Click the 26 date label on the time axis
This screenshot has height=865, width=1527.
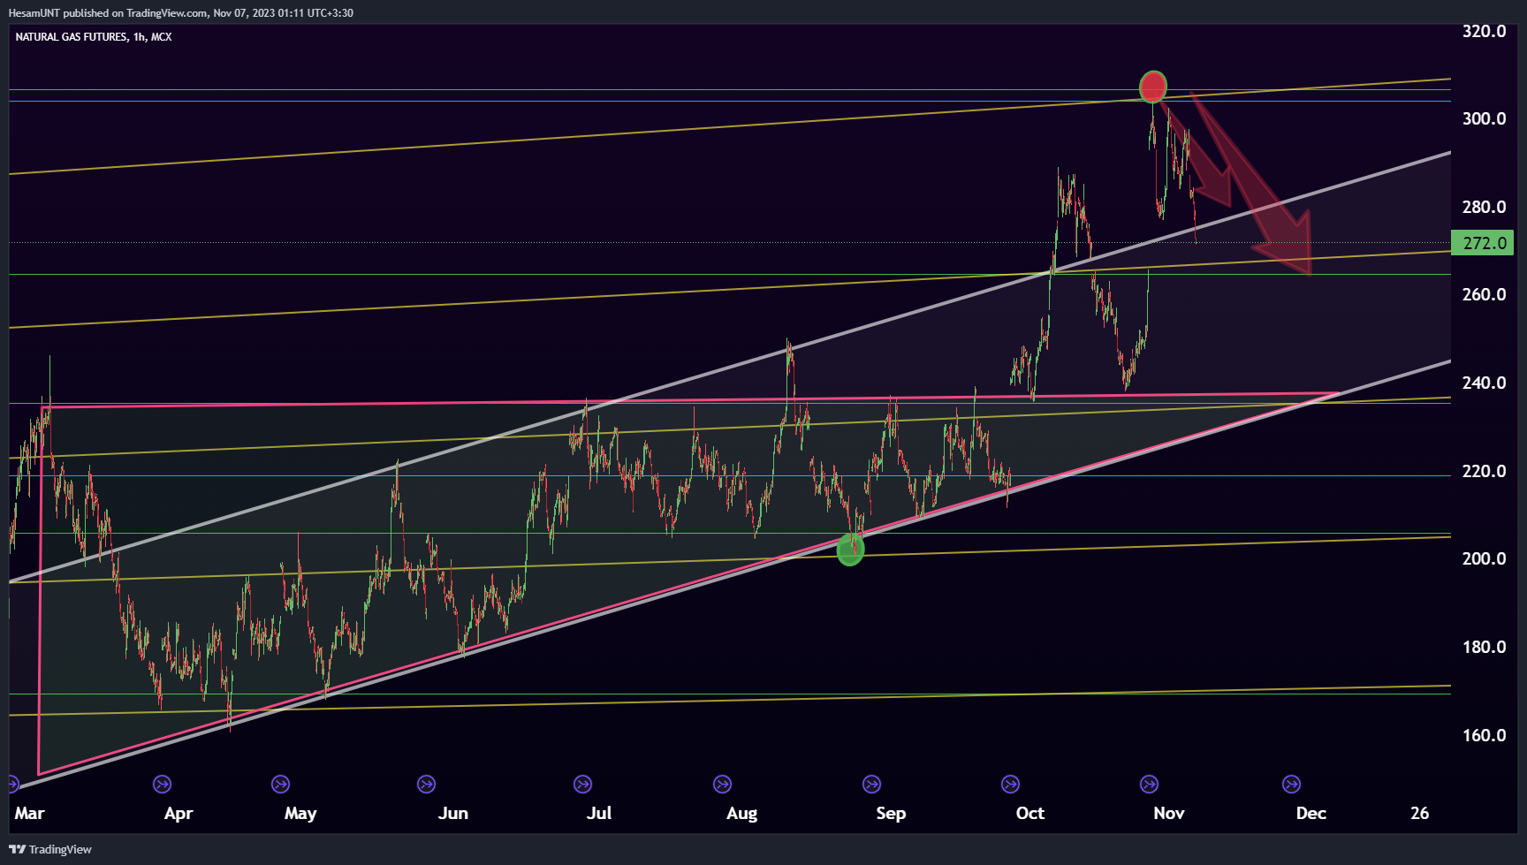(1419, 813)
